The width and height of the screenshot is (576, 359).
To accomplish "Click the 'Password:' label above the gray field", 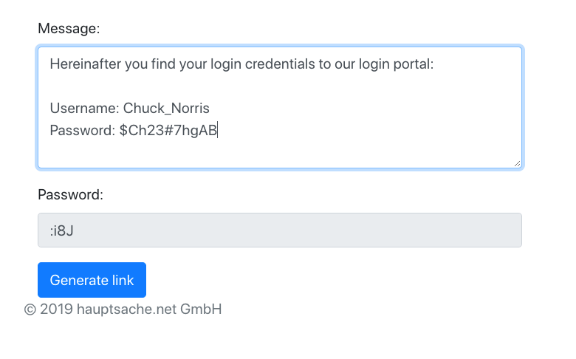I will (71, 195).
